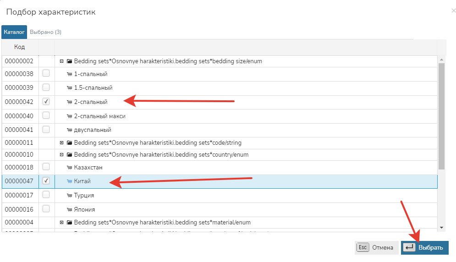The image size is (456, 262).
Task: Collapse the country/enum tree node
Action: [61, 155]
